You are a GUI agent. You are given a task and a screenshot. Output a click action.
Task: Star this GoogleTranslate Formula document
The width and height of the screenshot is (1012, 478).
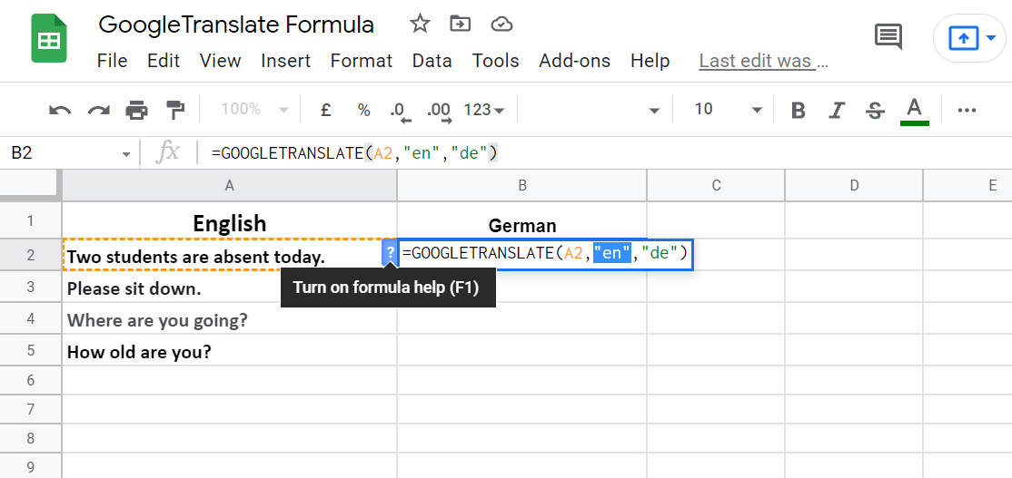point(420,24)
